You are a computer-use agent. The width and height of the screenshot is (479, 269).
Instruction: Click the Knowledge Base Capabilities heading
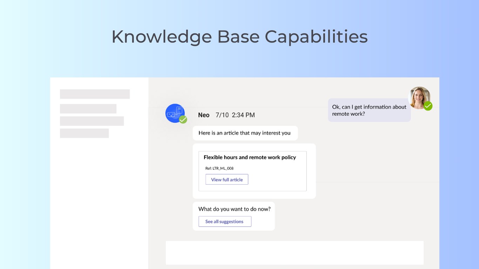pyautogui.click(x=239, y=36)
